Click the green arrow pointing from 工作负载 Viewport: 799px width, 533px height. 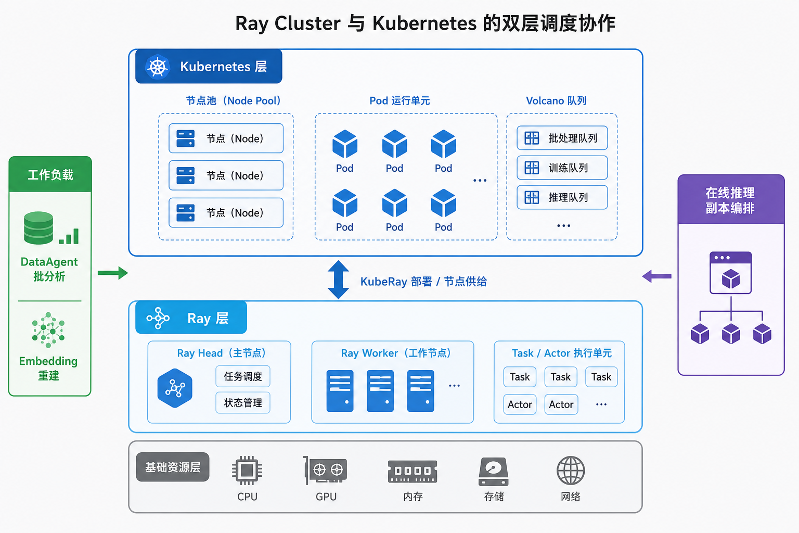pos(113,273)
